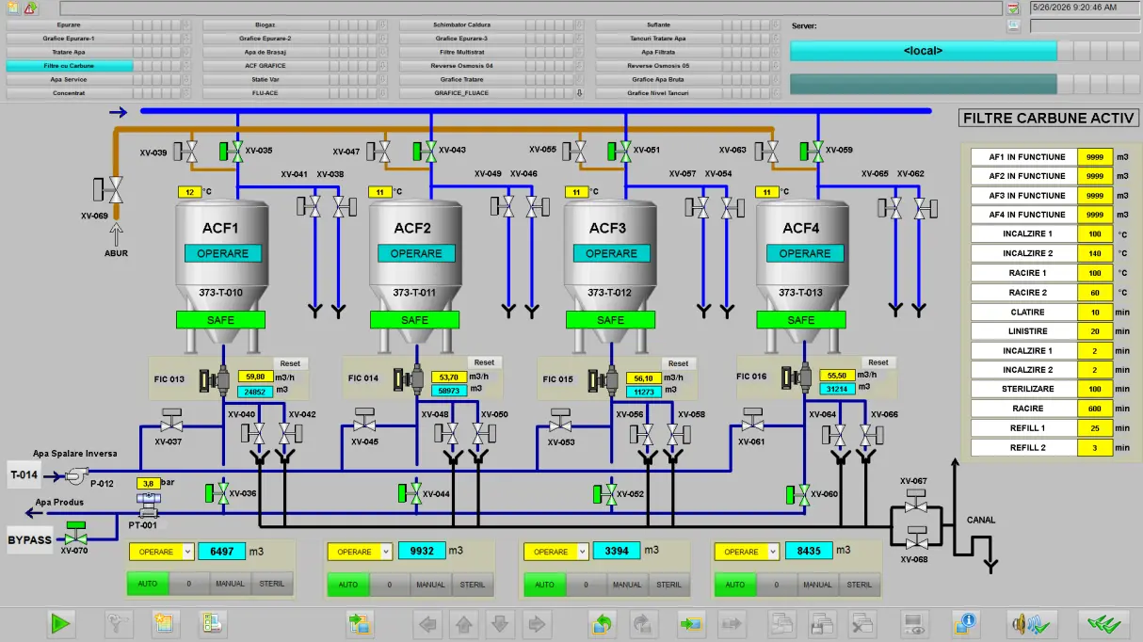Click the green double checkmark icon
This screenshot has height=642, width=1143.
[1103, 623]
